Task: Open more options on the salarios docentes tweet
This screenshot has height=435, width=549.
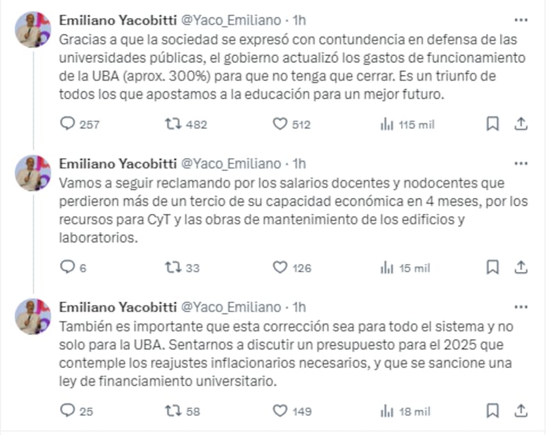Action: [x=521, y=164]
